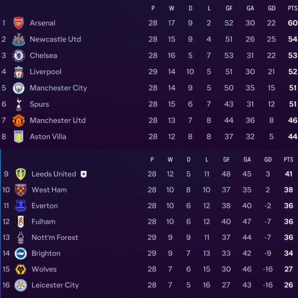Click the Everton row points value 36

click(x=289, y=206)
